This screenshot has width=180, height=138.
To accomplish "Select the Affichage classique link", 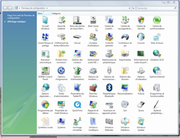I will pos(16,22).
